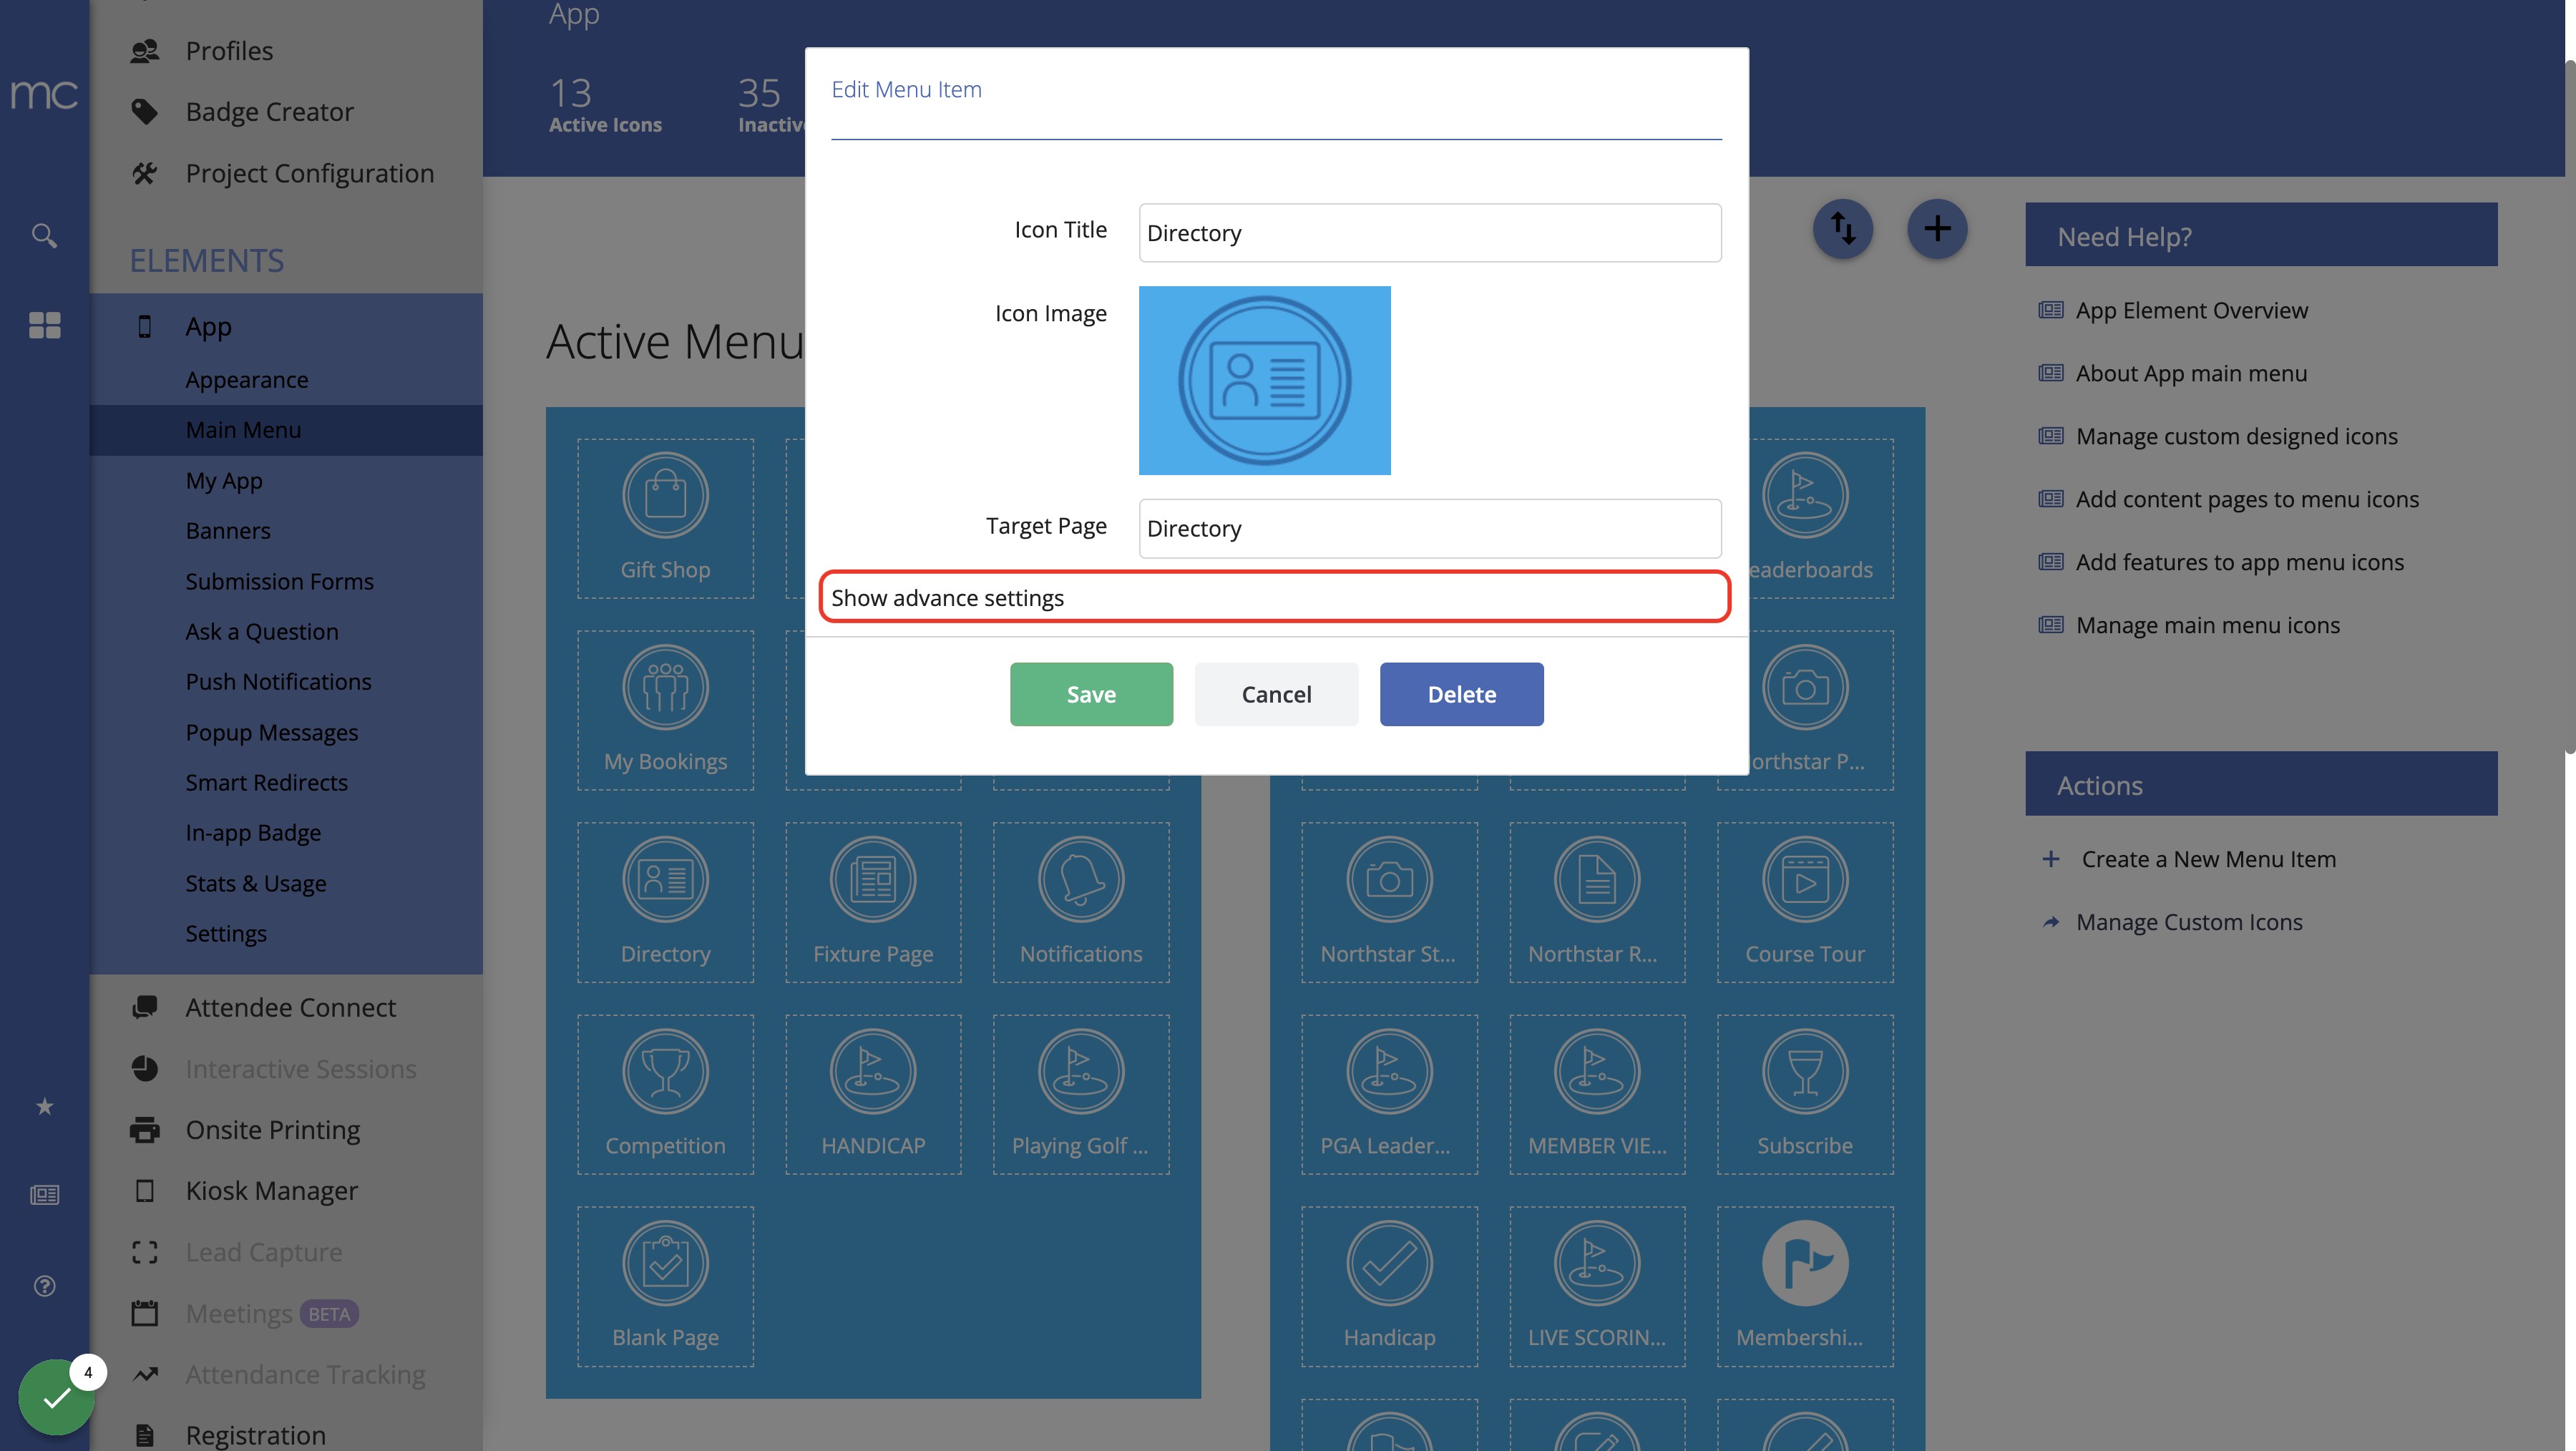The width and height of the screenshot is (2576, 1451).
Task: Open the Fixture Page menu icon
Action: click(x=873, y=902)
